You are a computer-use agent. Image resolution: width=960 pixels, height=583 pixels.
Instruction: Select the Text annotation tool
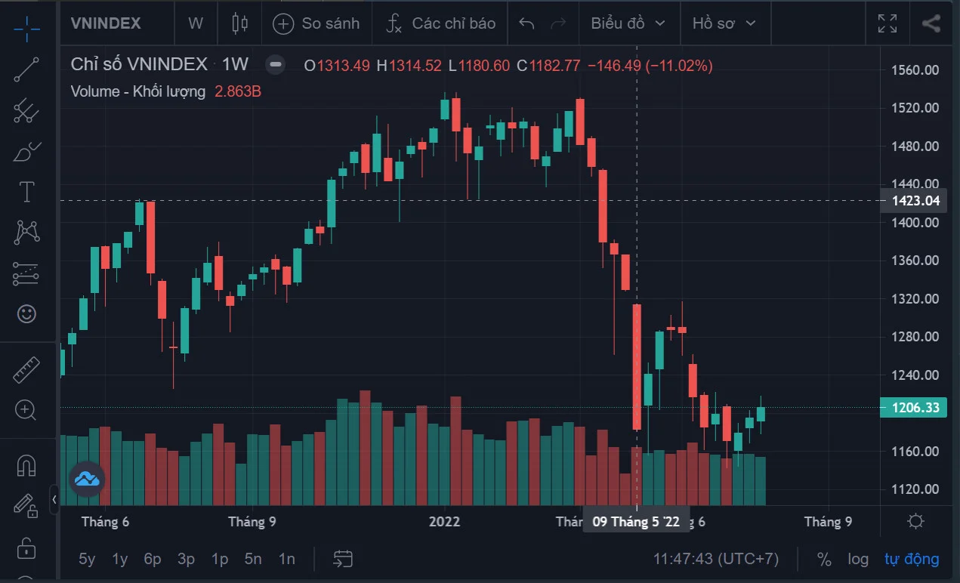click(26, 192)
